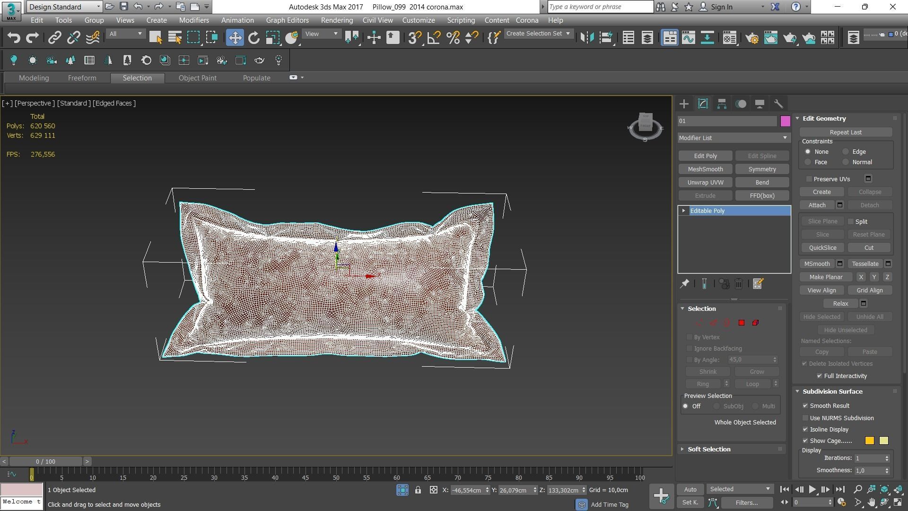
Task: Click the ViewCube navigation gizmo
Action: 646,126
